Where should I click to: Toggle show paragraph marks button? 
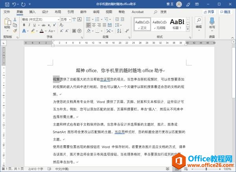coord(127,31)
